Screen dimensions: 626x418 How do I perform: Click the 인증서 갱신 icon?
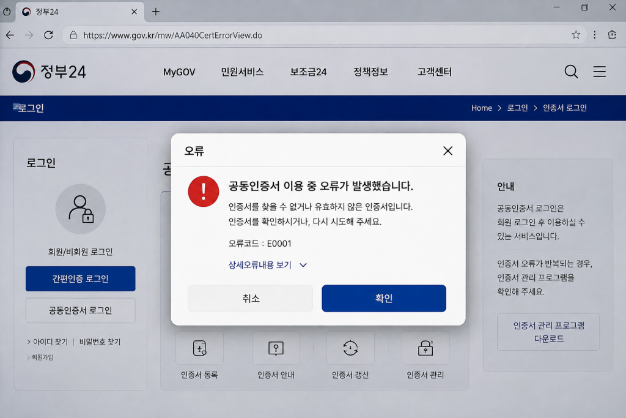350,348
